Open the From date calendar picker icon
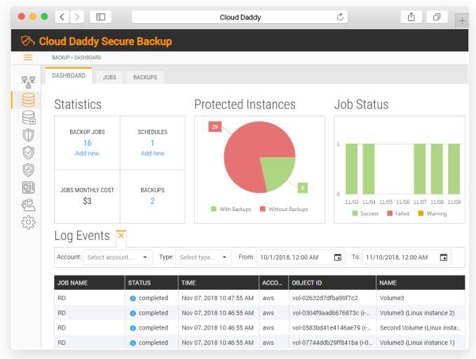The width and height of the screenshot is (476, 359). pyautogui.click(x=338, y=257)
